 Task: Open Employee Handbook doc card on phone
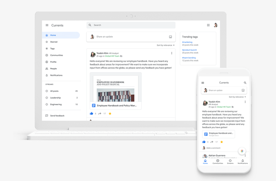point(218,134)
